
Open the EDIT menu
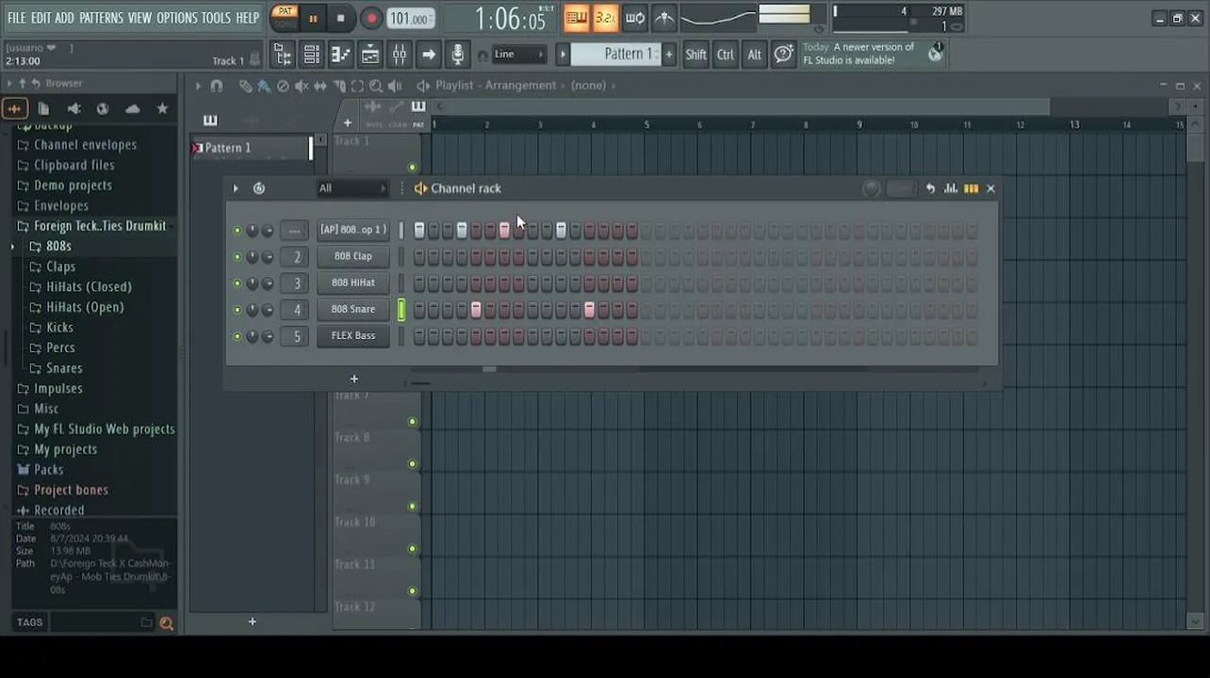click(x=41, y=18)
